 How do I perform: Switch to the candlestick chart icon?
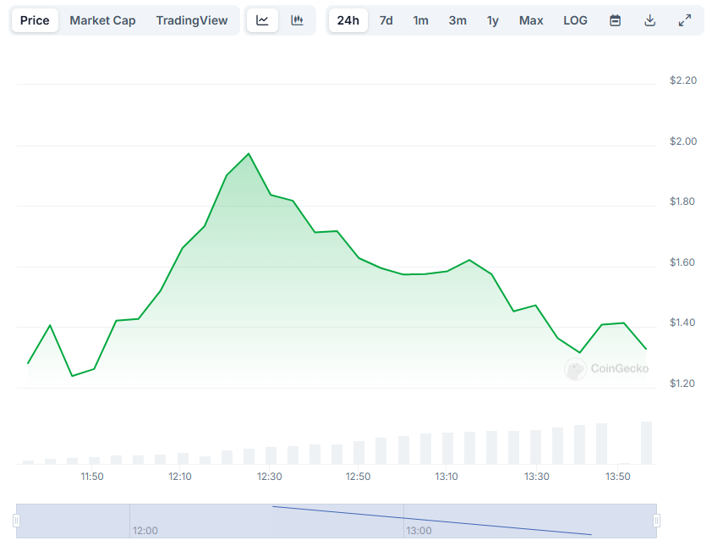(297, 20)
